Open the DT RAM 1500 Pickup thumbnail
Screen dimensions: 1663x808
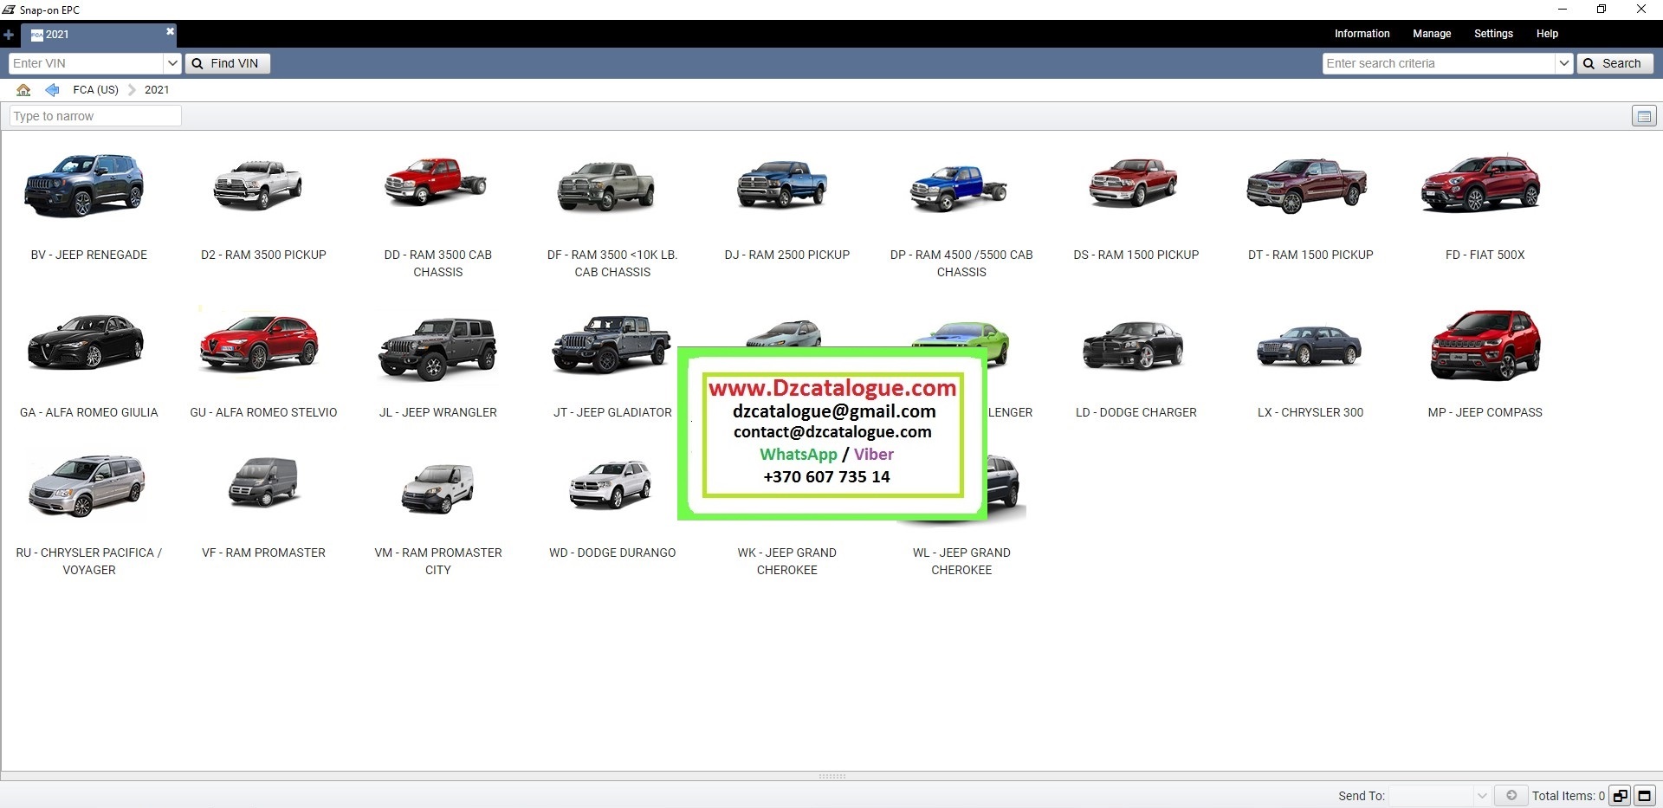tap(1307, 185)
